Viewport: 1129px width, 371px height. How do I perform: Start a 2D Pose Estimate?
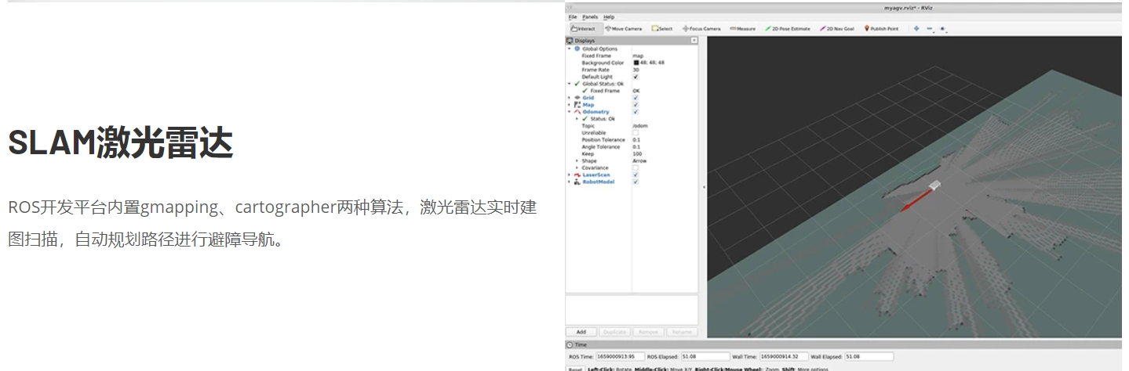[788, 28]
